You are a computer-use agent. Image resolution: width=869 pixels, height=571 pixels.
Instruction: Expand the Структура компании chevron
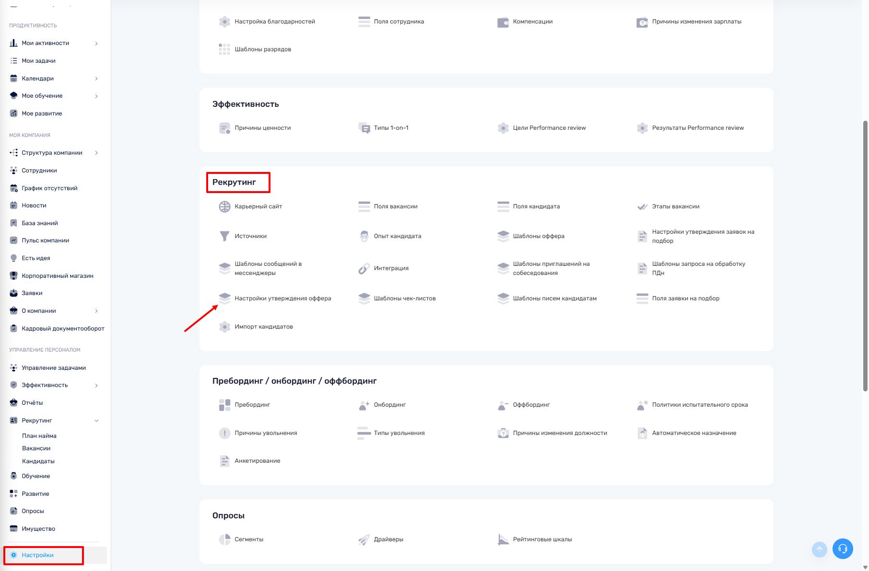(96, 153)
